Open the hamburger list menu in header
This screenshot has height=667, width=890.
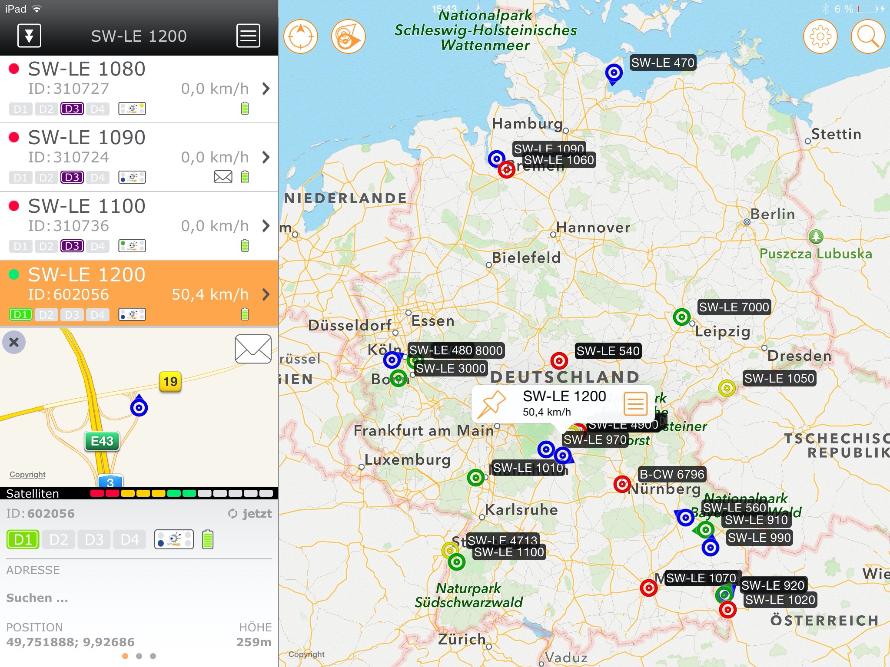248,36
